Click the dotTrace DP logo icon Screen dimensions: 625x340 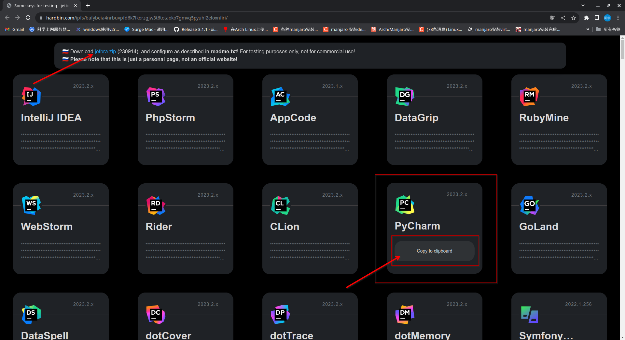point(281,315)
